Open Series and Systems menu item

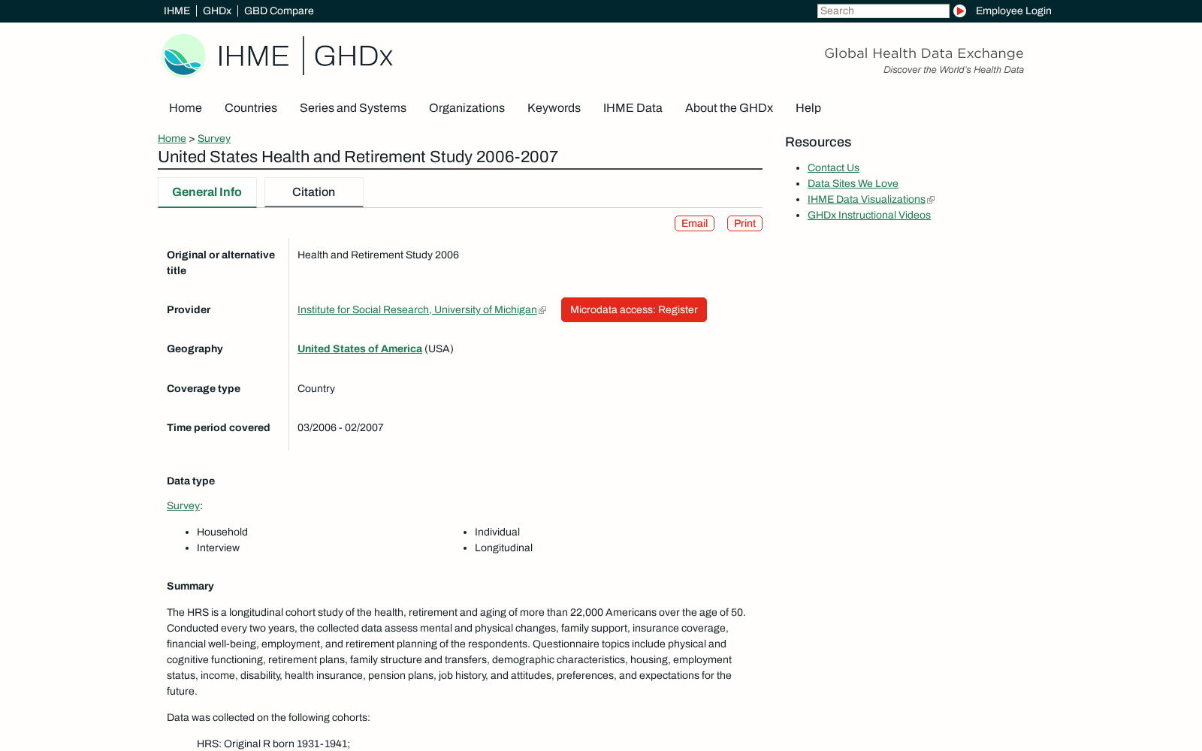353,108
